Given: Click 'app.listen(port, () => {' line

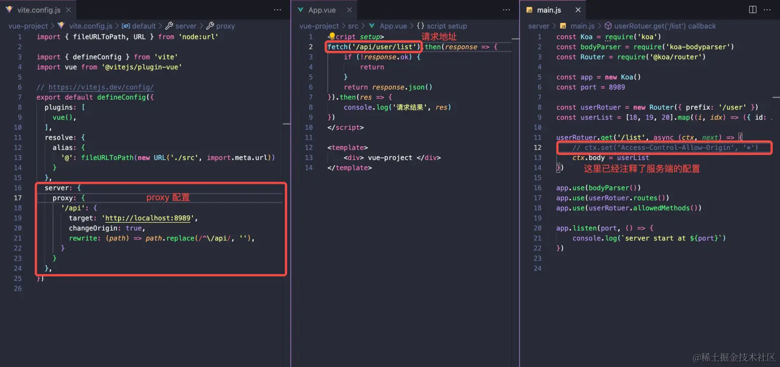Looking at the screenshot, I should coord(605,228).
